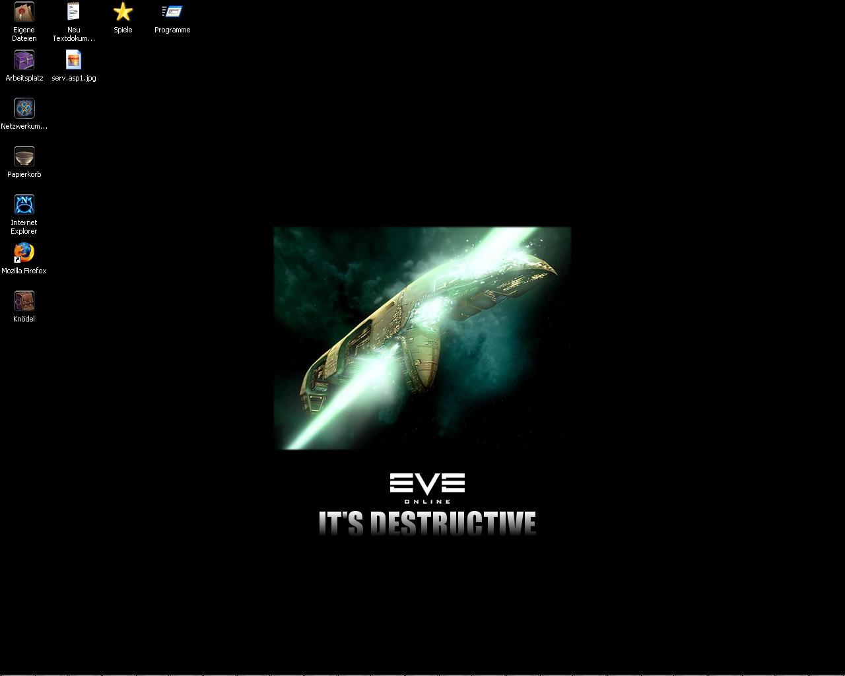Select the Papierkorb recycle bin icon

[24, 157]
